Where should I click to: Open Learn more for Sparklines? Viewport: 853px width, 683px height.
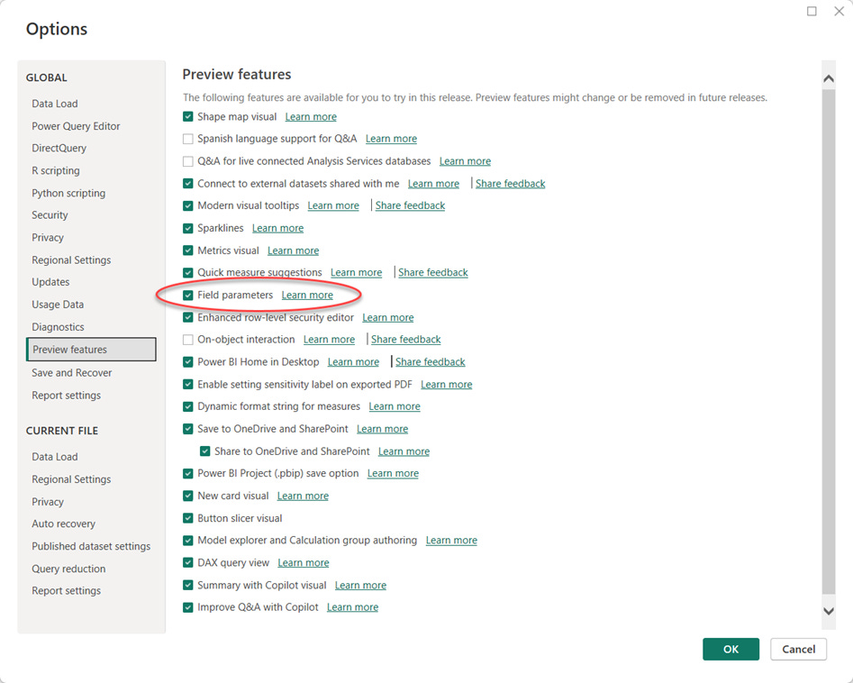click(277, 228)
